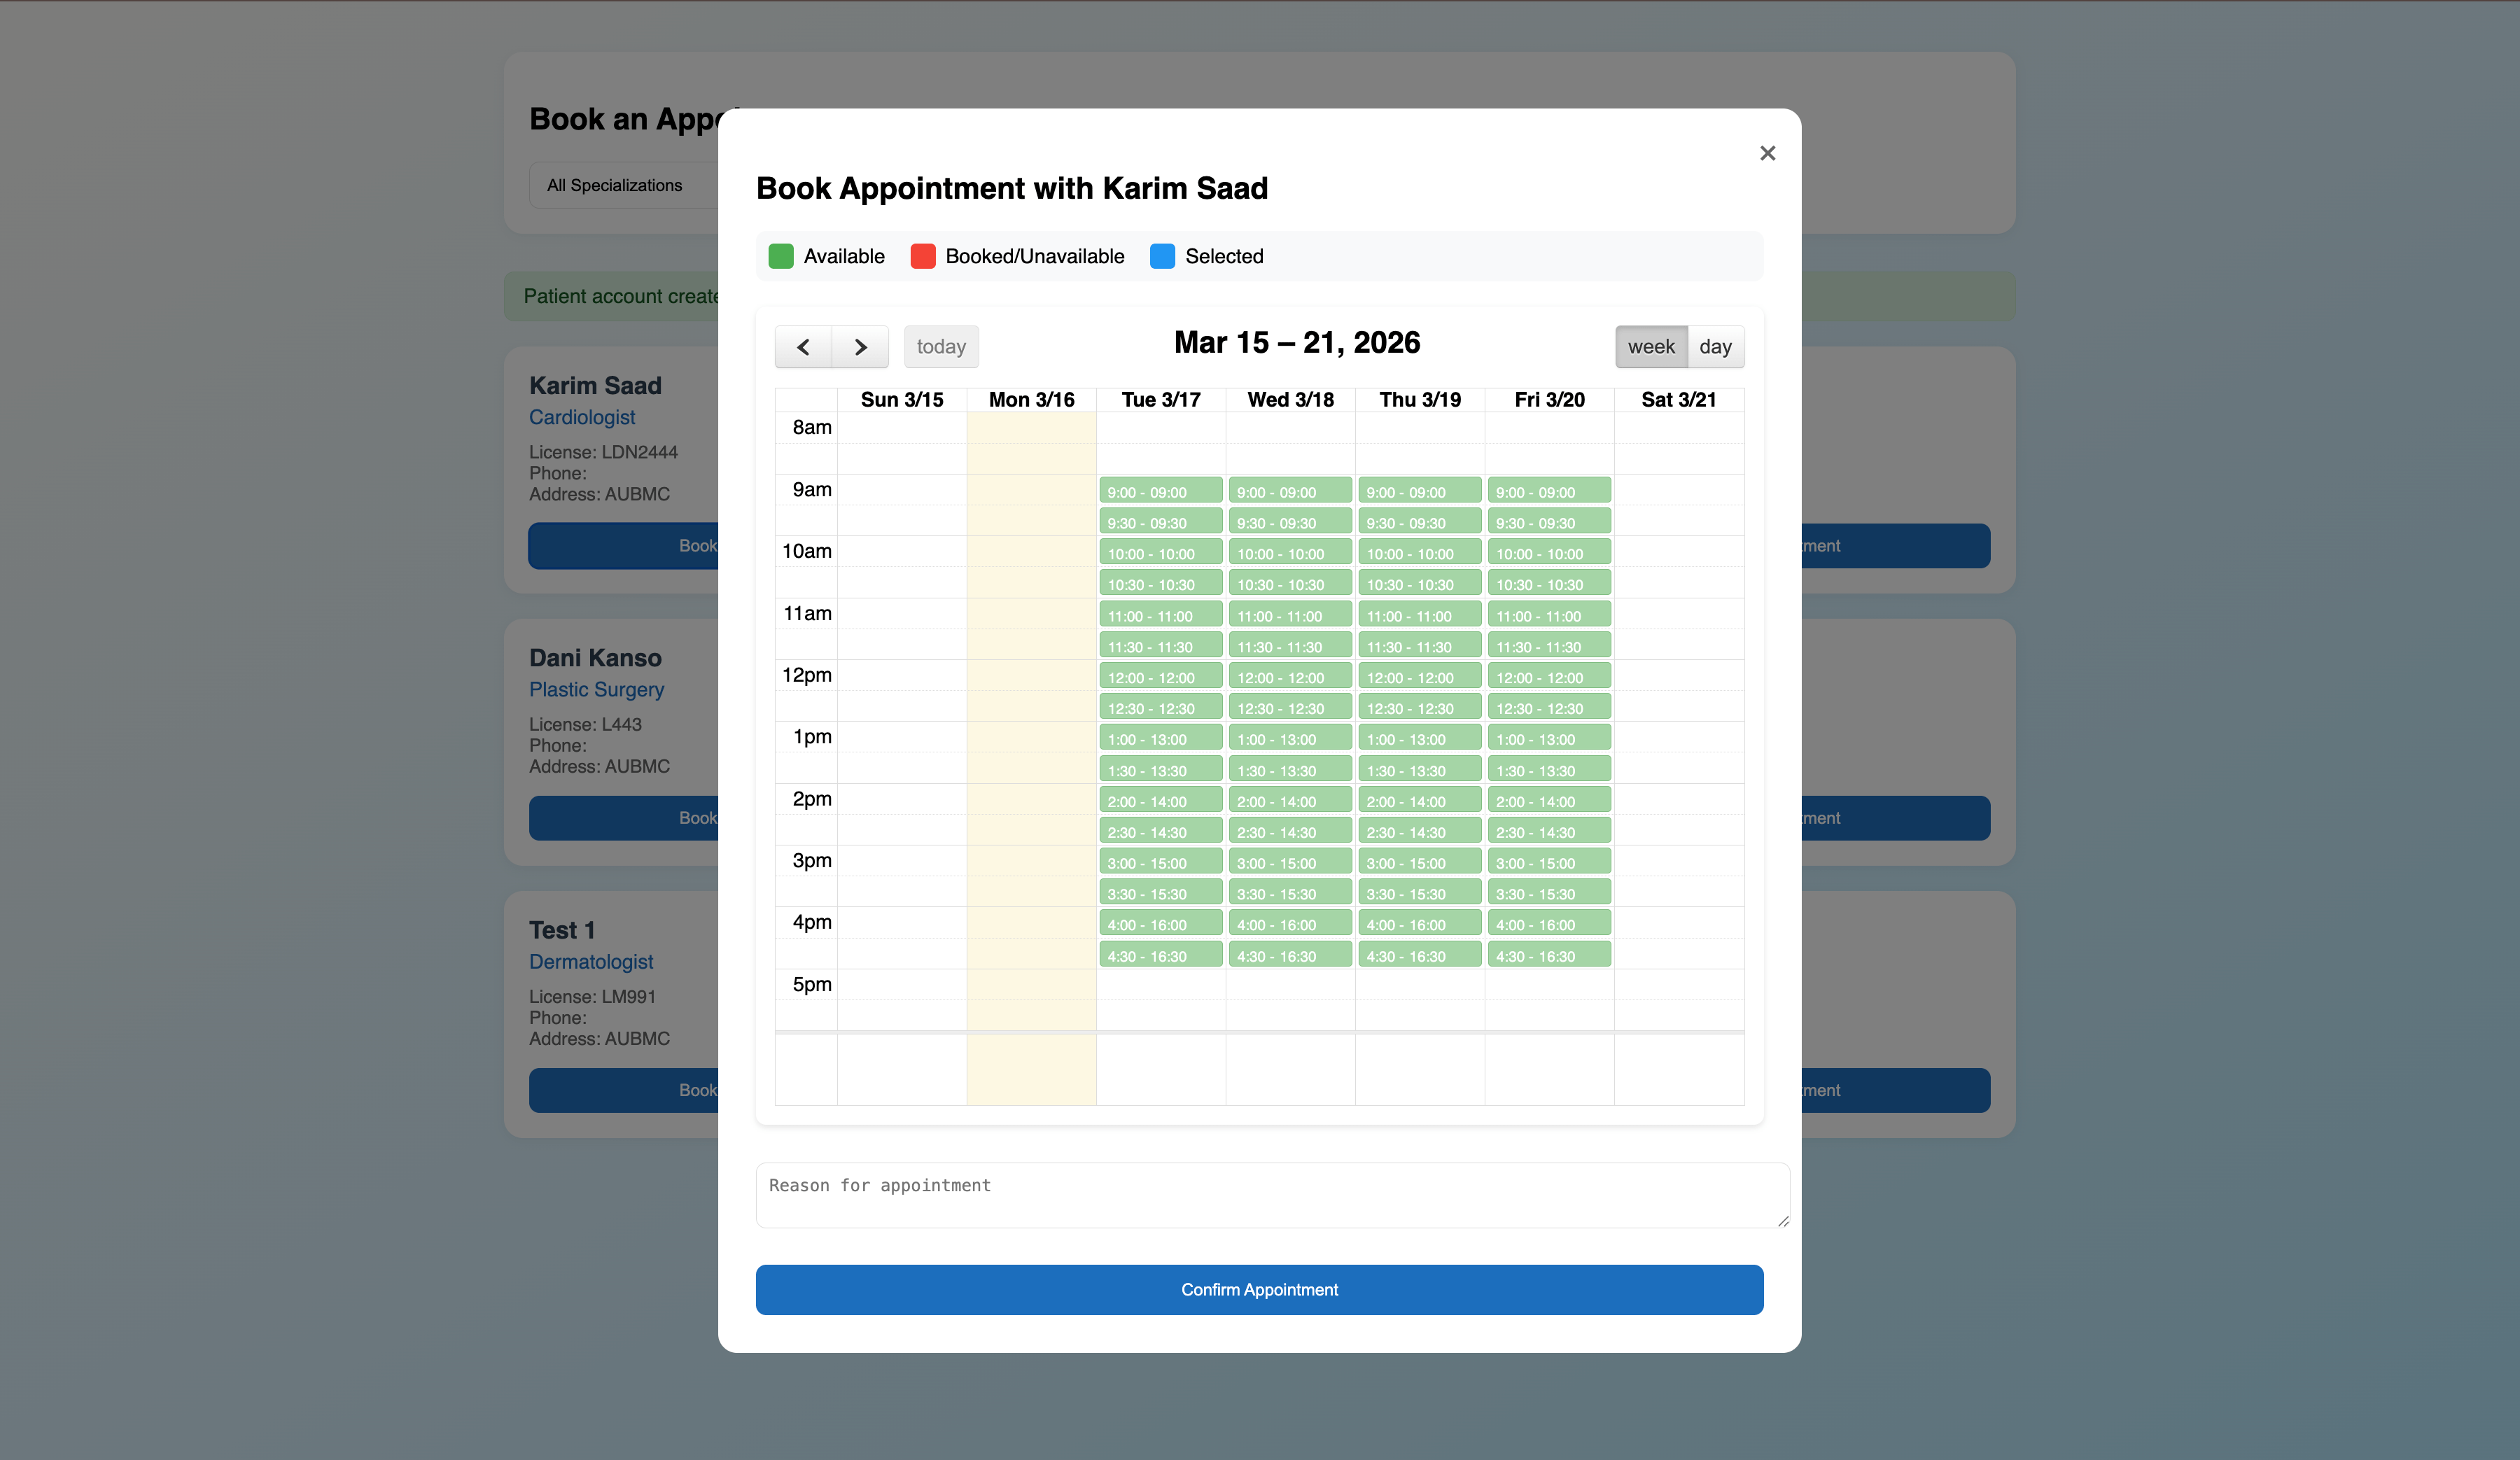Go to the previous week with back arrow
The width and height of the screenshot is (2520, 1460).
point(802,347)
